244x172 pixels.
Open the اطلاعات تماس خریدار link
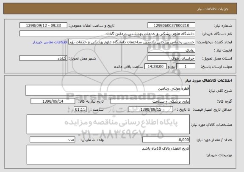click(x=50, y=42)
